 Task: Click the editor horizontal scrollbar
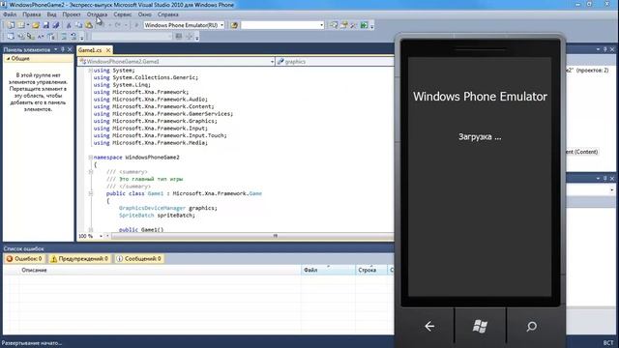[x=252, y=236]
